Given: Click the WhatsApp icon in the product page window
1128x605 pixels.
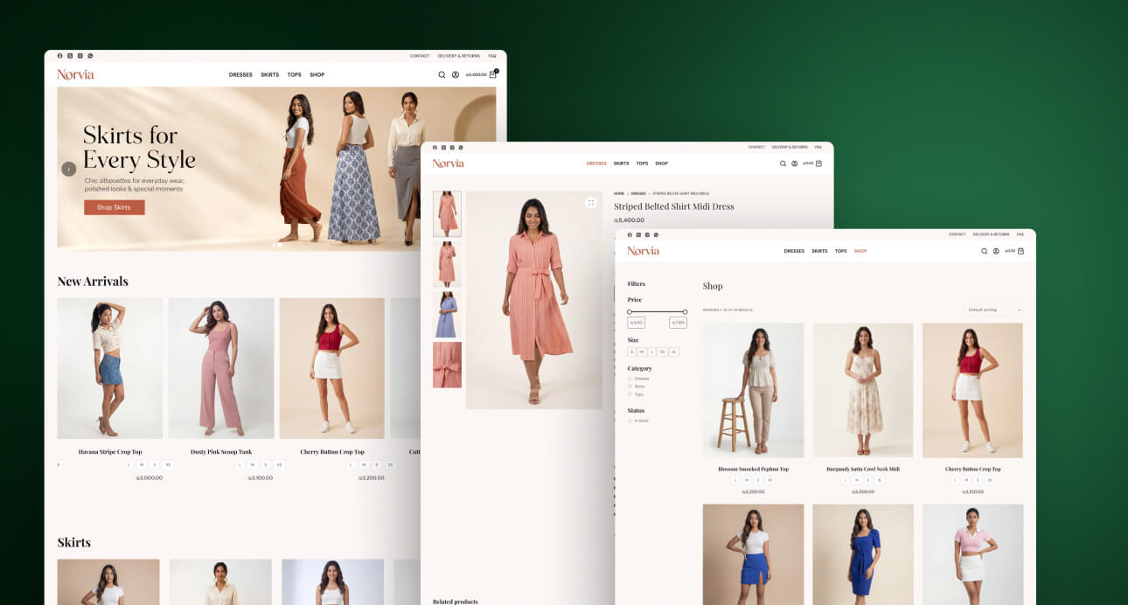Looking at the screenshot, I should [461, 147].
